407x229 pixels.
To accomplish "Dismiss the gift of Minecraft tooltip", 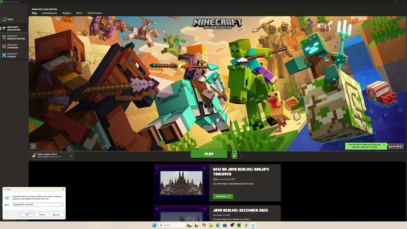I will point(384,145).
